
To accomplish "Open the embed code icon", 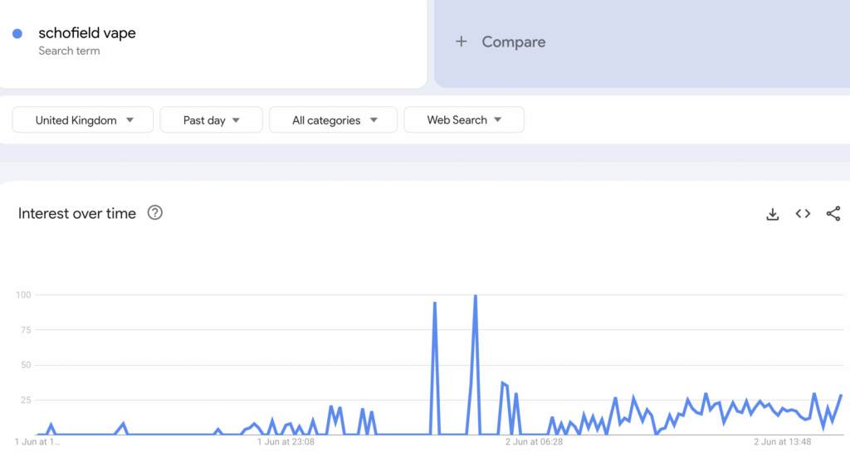I will coord(803,214).
